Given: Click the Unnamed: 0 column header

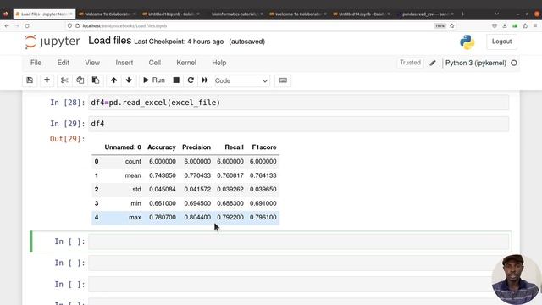Looking at the screenshot, I should [x=123, y=147].
